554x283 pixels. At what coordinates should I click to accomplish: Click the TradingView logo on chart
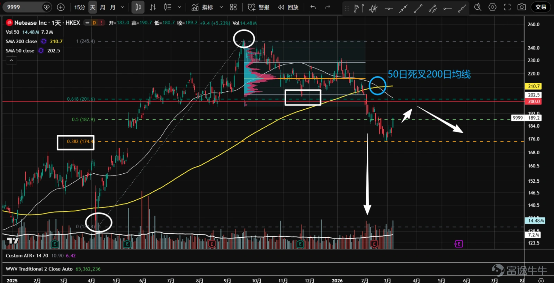(13, 240)
